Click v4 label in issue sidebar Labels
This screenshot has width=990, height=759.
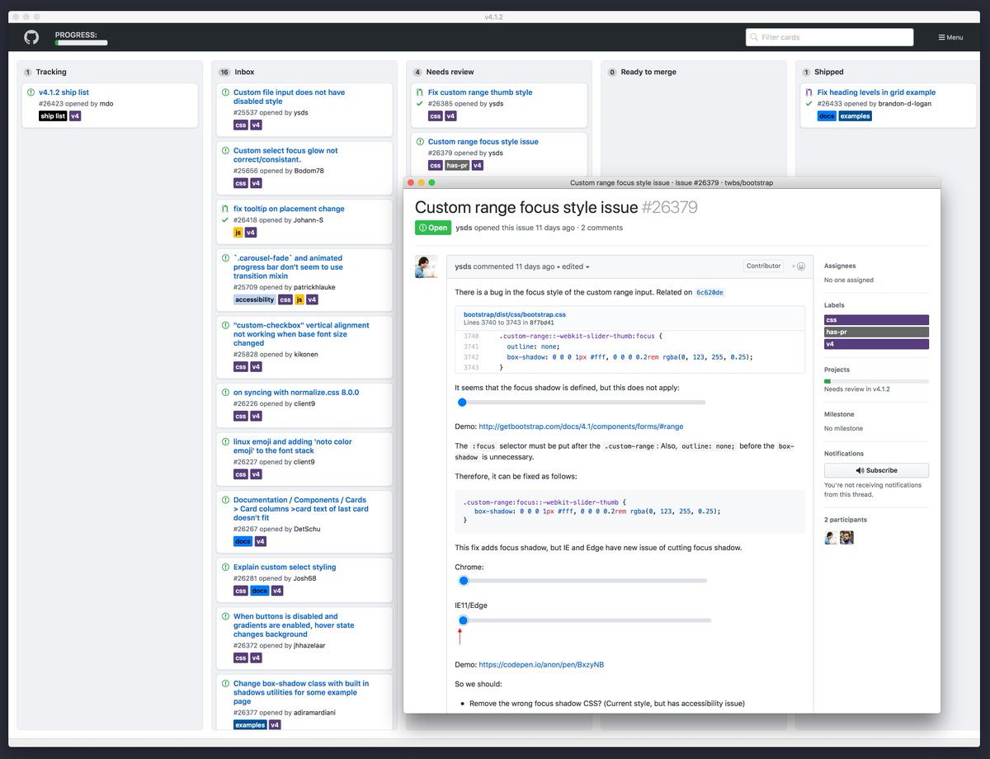[x=876, y=344]
